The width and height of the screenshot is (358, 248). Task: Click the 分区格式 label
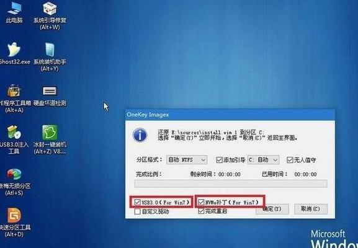tap(149, 160)
